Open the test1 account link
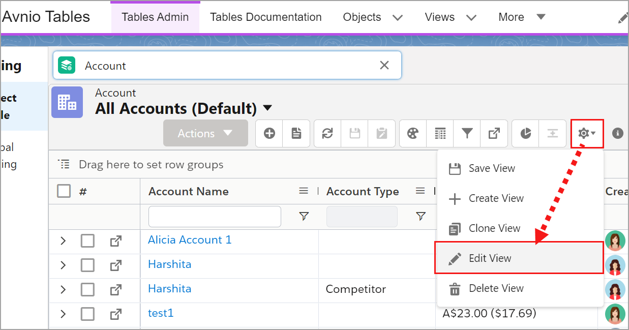Screen dimensions: 629x330 pos(161,313)
